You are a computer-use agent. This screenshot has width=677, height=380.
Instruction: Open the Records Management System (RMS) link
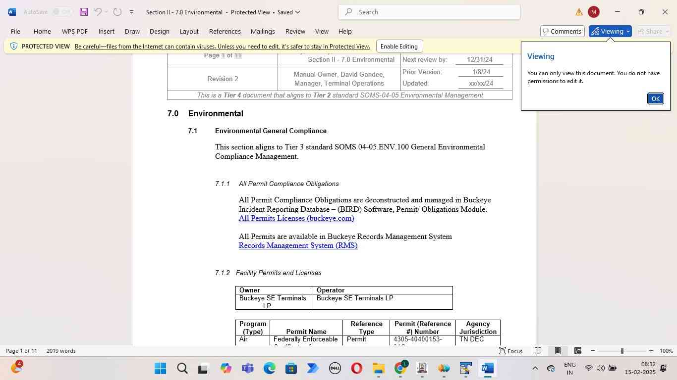298,245
